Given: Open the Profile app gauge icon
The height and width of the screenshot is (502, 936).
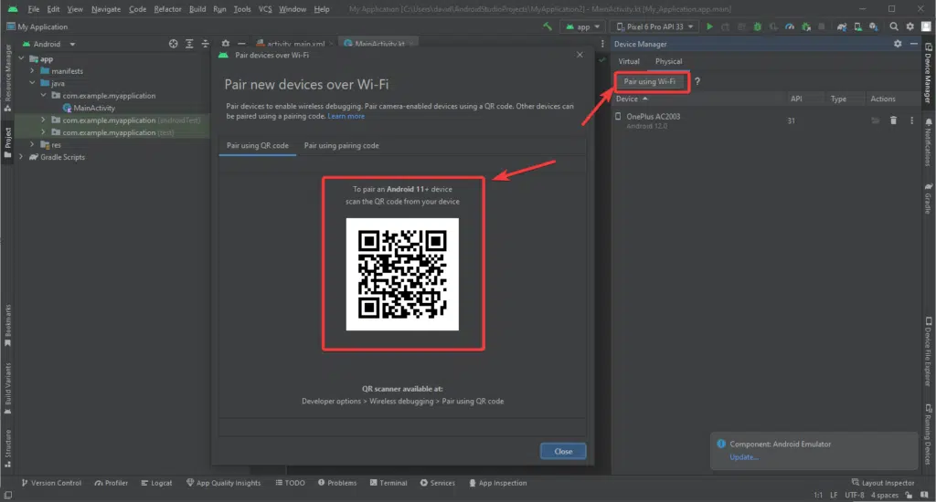Looking at the screenshot, I should pyautogui.click(x=789, y=26).
